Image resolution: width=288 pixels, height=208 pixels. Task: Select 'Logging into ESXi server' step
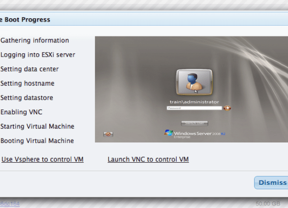coord(38,55)
